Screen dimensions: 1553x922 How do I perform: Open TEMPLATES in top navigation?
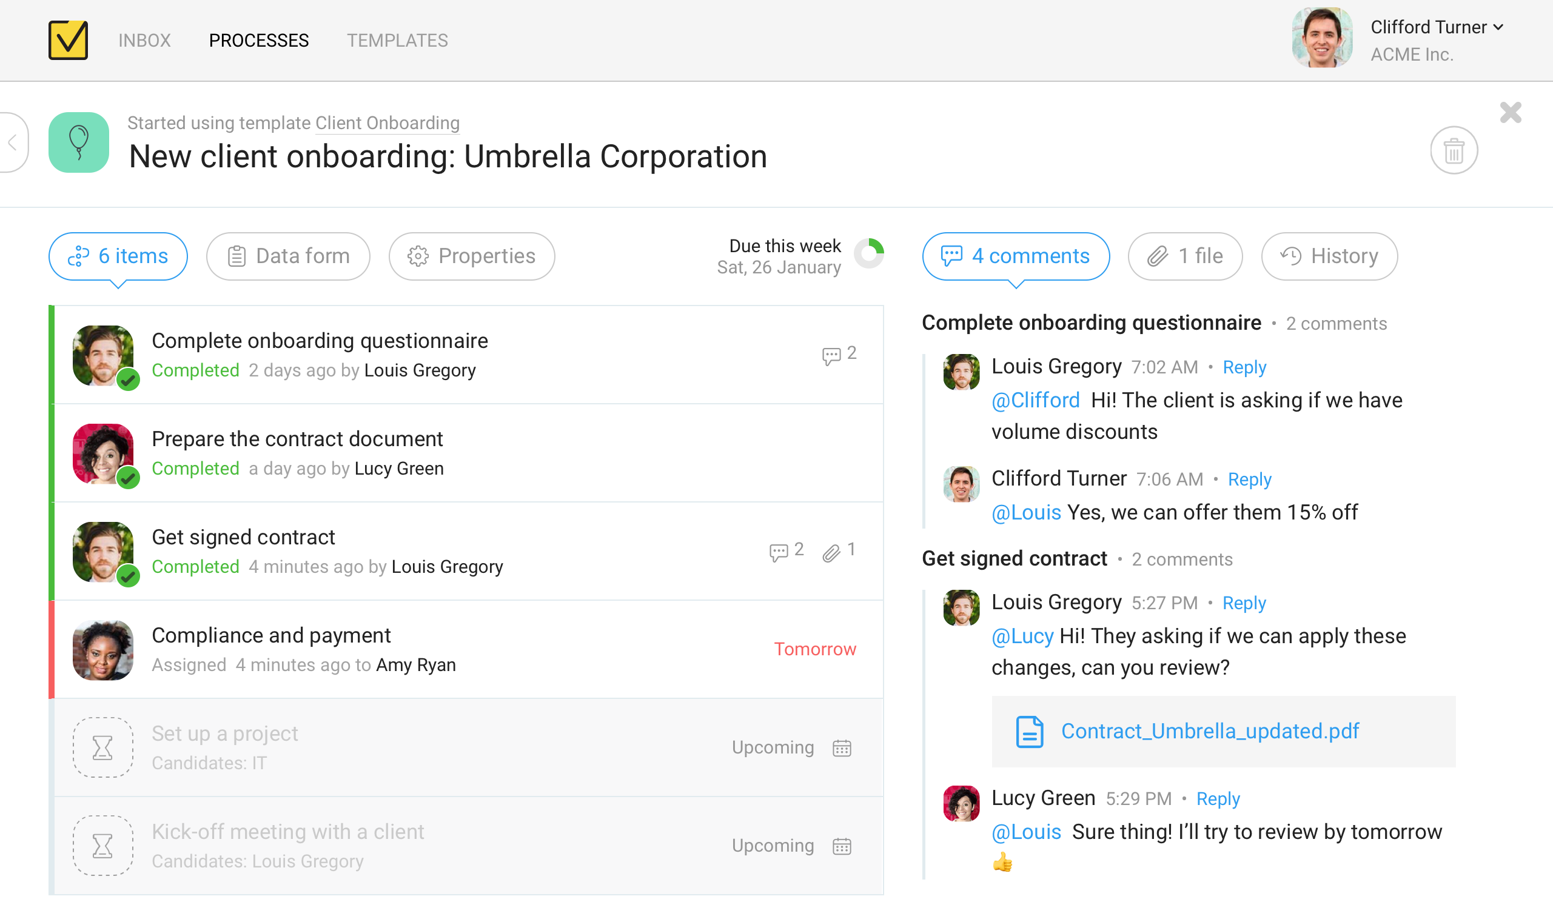[x=397, y=41]
